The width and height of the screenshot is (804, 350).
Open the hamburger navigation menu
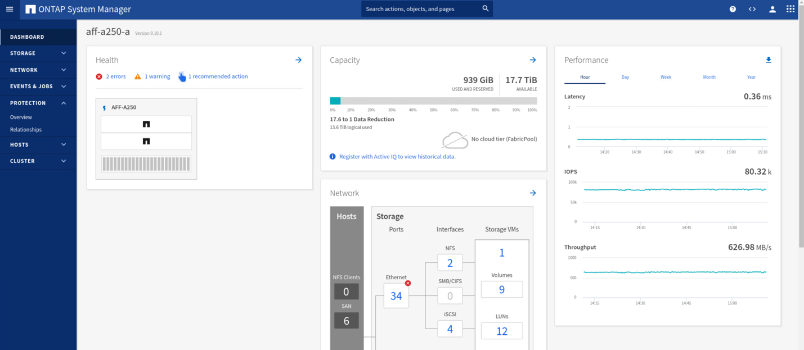10,9
